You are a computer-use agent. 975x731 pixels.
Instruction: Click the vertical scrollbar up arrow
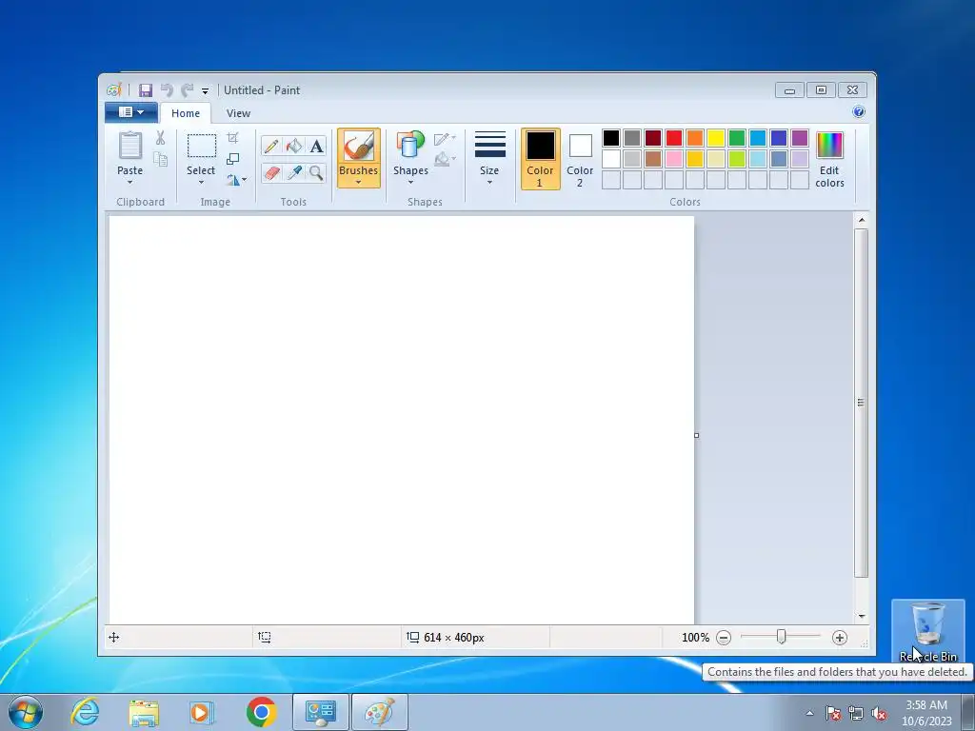pyautogui.click(x=861, y=220)
